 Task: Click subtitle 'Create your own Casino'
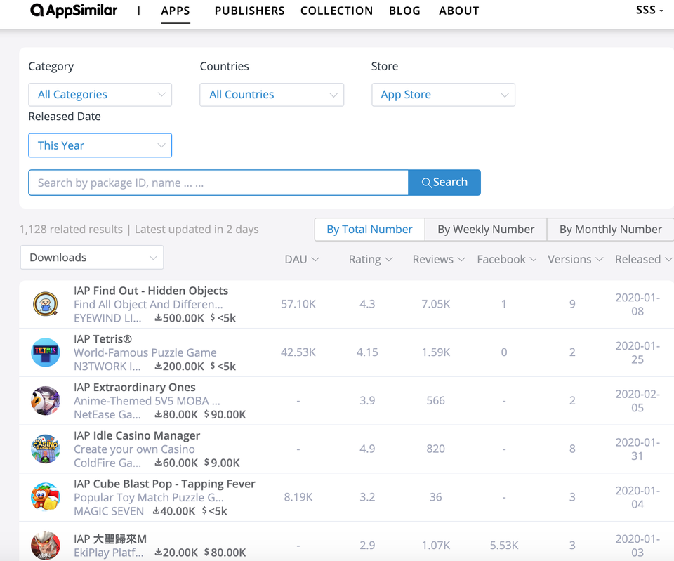[134, 449]
